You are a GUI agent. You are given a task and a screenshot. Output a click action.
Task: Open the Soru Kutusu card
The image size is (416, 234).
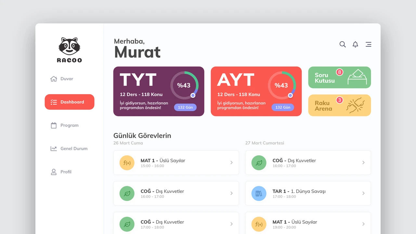[x=339, y=77]
